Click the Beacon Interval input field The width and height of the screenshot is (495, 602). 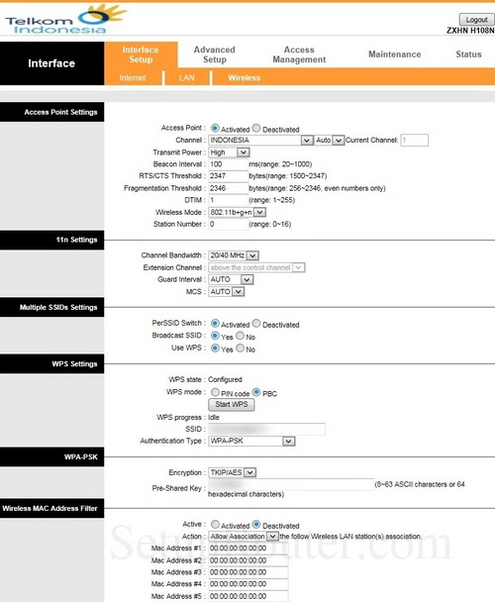coord(228,164)
